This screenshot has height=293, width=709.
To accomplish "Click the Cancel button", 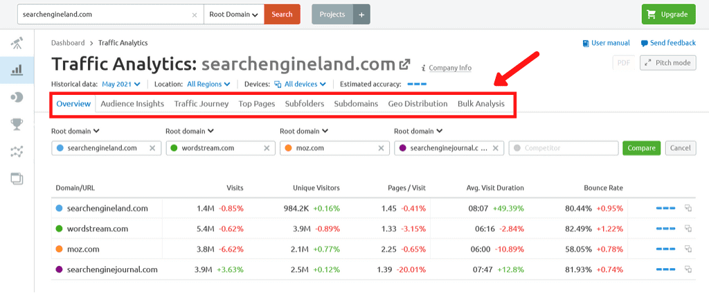I will 681,148.
